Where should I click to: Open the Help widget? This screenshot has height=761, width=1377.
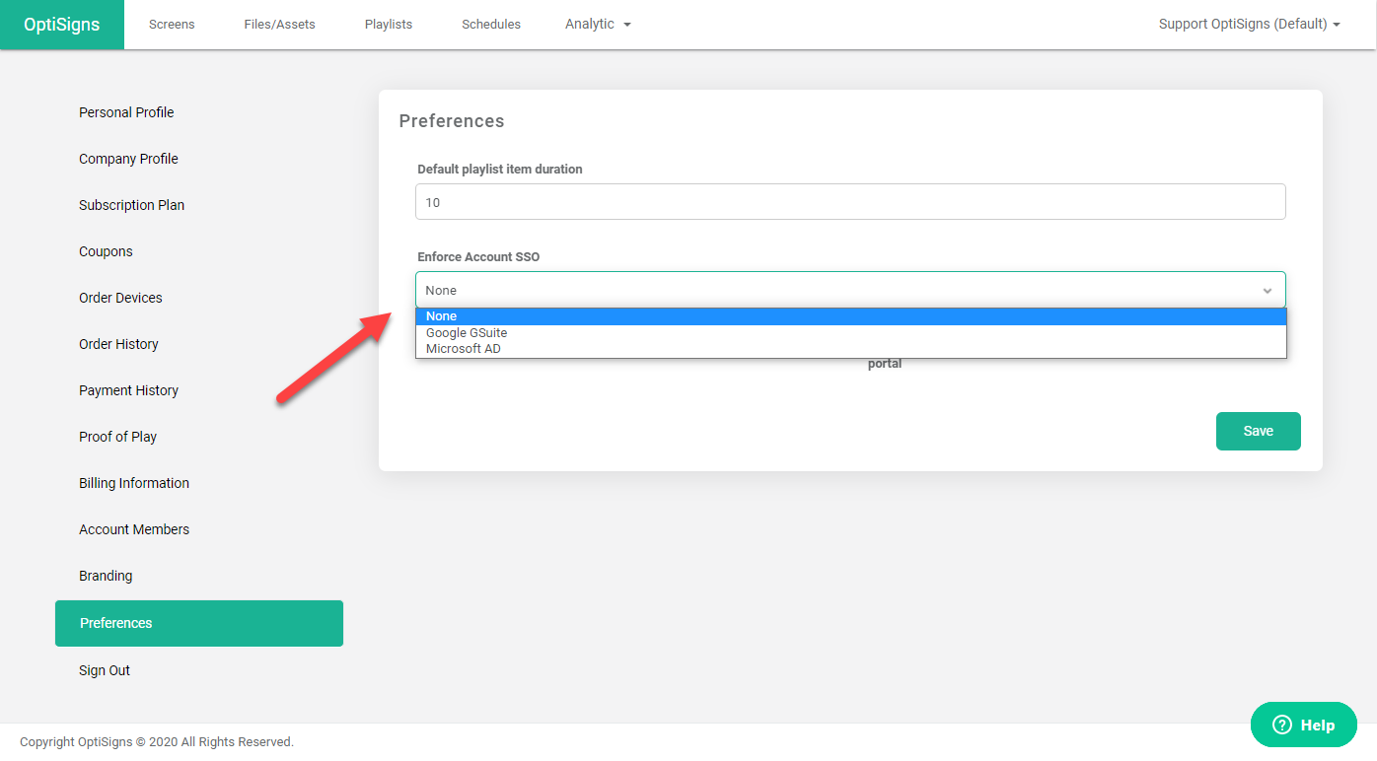pyautogui.click(x=1304, y=725)
